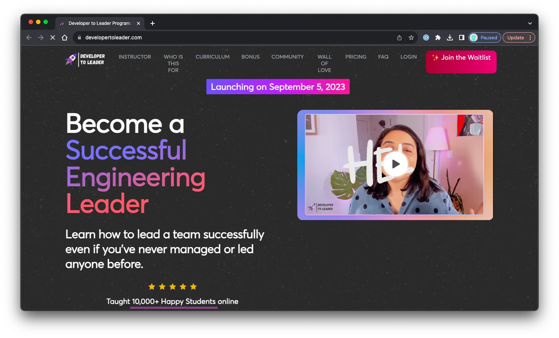Expand the tab search chevron
The width and height of the screenshot is (559, 338).
point(530,23)
